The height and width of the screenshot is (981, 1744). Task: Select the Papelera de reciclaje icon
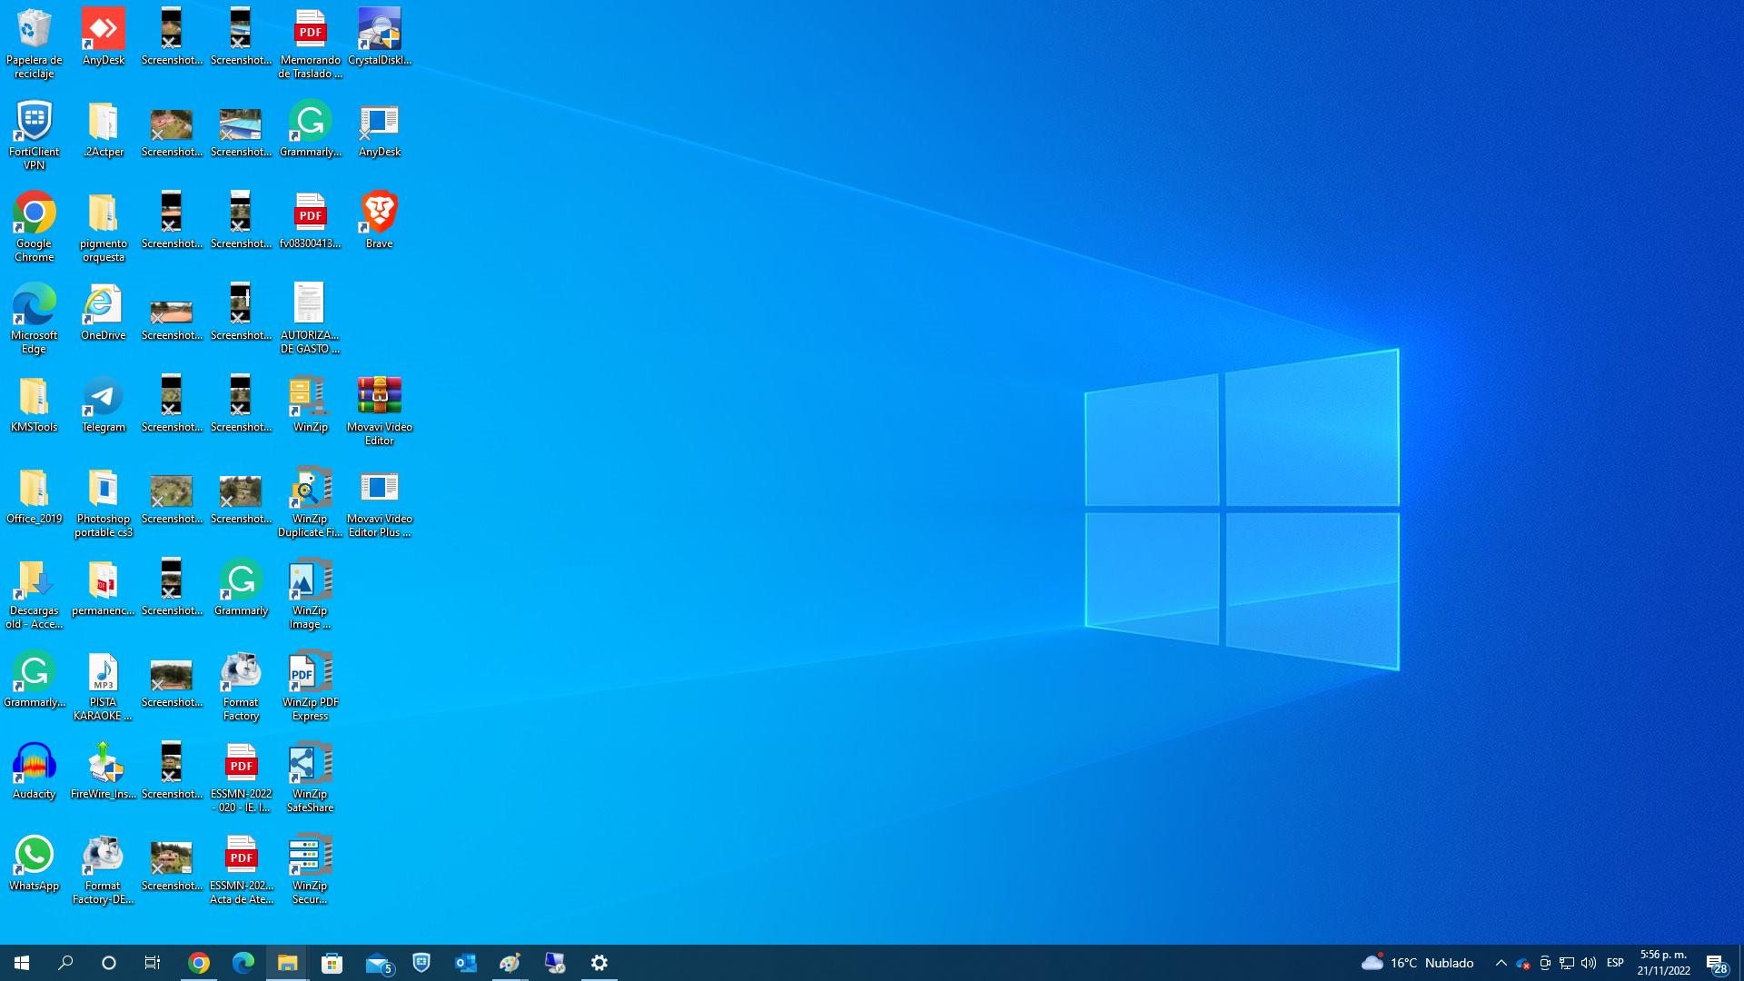tap(34, 31)
